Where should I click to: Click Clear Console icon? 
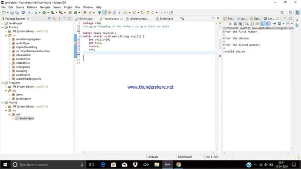click(x=247, y=24)
